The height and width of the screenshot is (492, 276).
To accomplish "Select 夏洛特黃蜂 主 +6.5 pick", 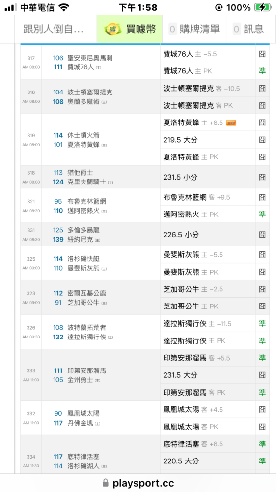I will point(208,123).
